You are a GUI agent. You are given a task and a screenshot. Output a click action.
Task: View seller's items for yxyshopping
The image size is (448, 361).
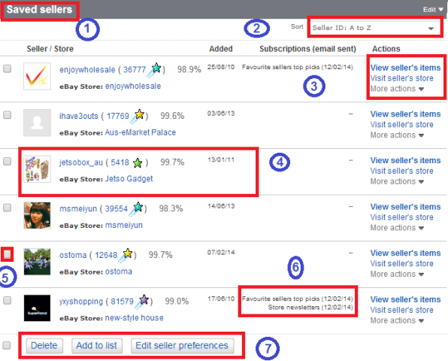pyautogui.click(x=405, y=299)
